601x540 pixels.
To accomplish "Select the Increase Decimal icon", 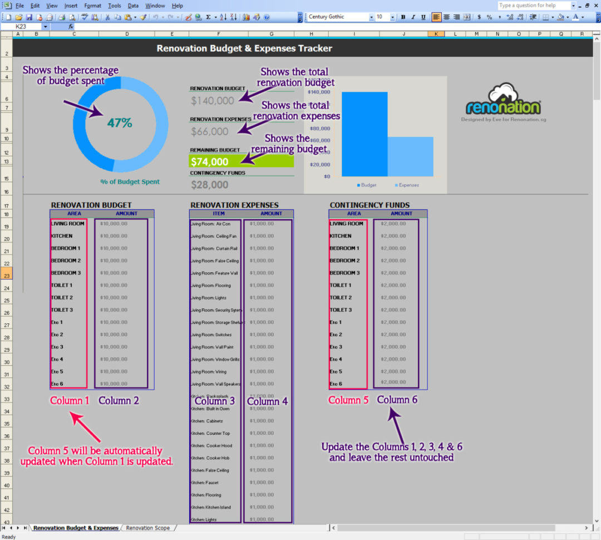I will [x=510, y=17].
